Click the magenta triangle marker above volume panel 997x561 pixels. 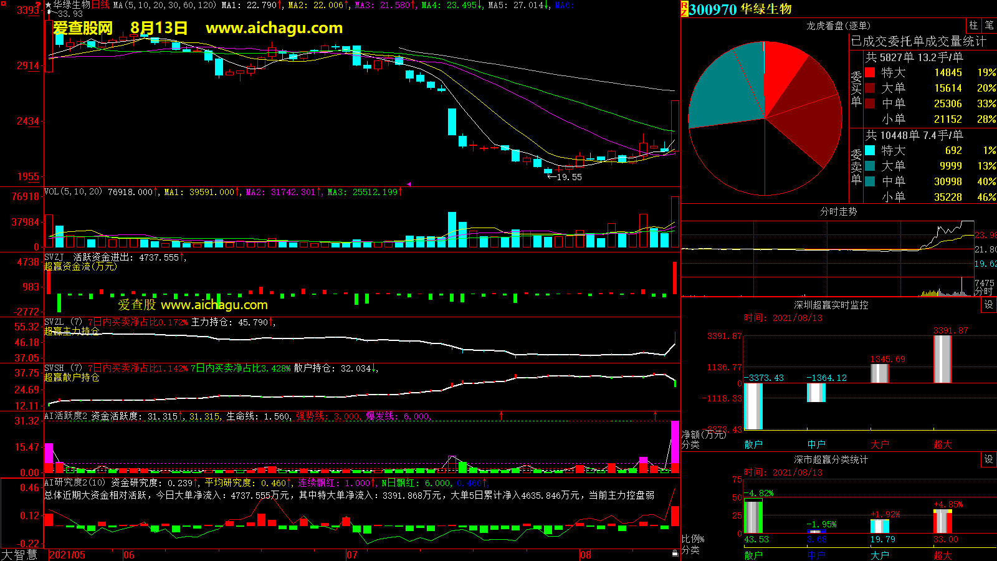pyautogui.click(x=409, y=185)
